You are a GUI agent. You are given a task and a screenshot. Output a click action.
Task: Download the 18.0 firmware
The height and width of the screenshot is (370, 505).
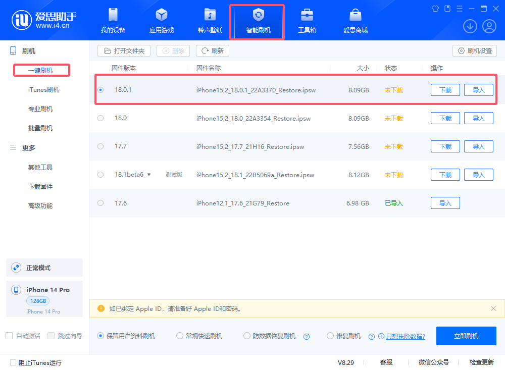tap(445, 118)
